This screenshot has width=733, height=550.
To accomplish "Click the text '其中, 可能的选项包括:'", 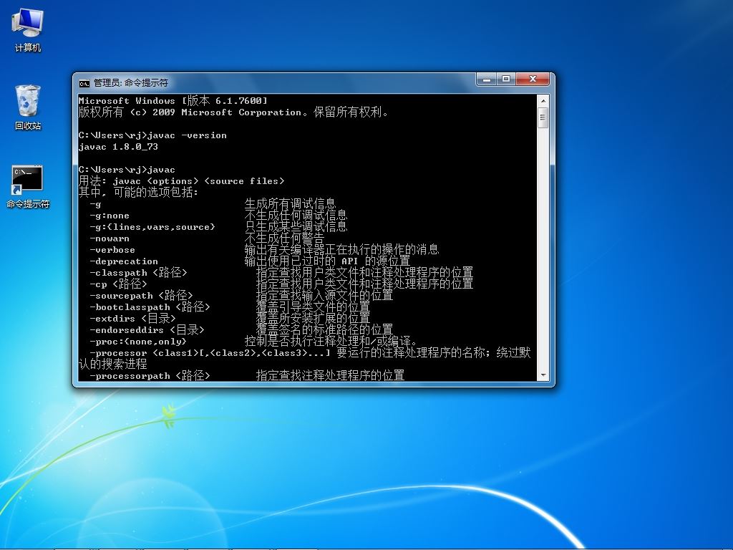I will [x=138, y=192].
